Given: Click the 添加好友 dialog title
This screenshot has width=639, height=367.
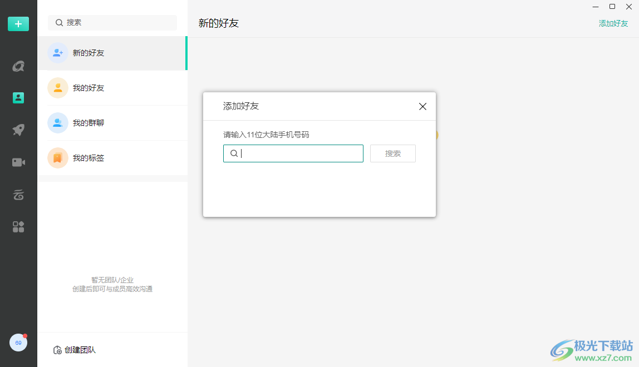Looking at the screenshot, I should (x=241, y=106).
